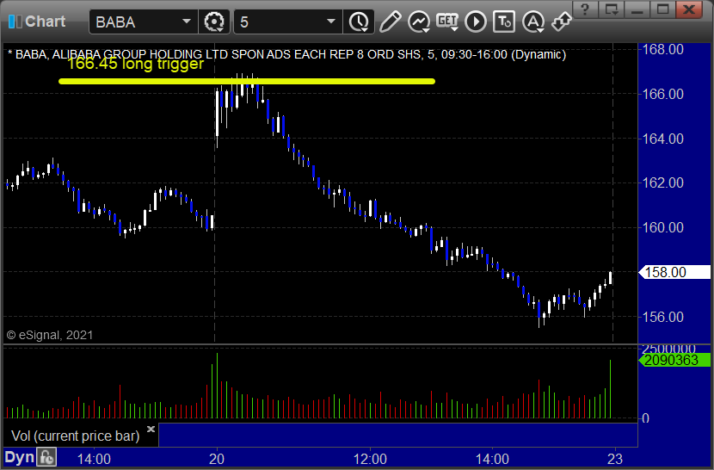The height and width of the screenshot is (470, 714).
Task: Maximize the chart window
Action: [662, 9]
